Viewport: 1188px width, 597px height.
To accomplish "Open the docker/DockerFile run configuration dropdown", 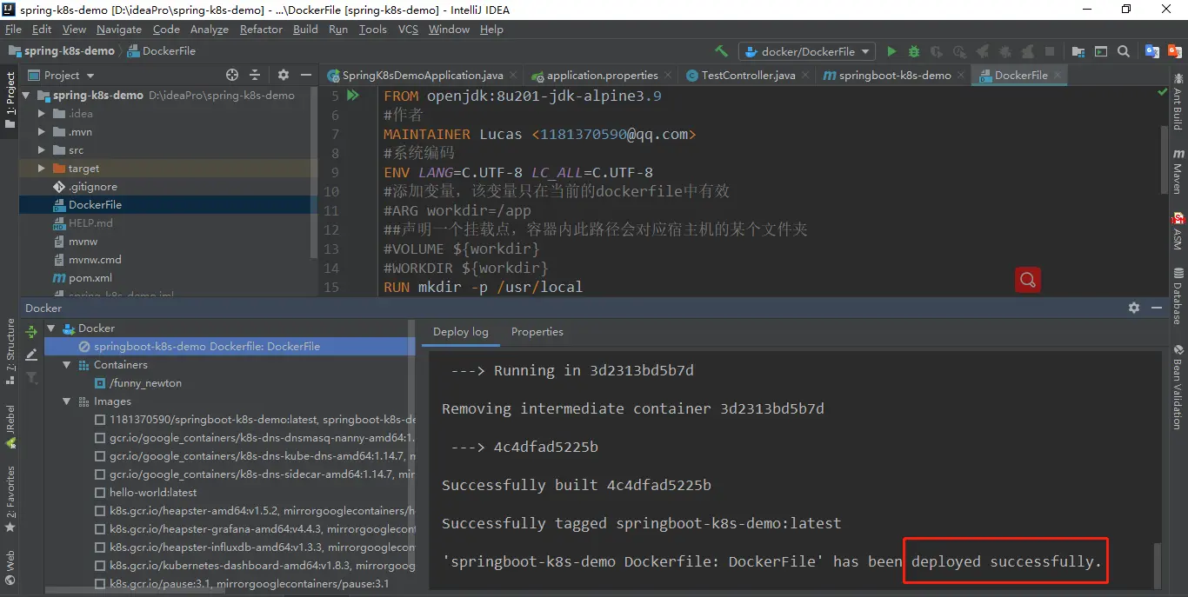I will (806, 51).
